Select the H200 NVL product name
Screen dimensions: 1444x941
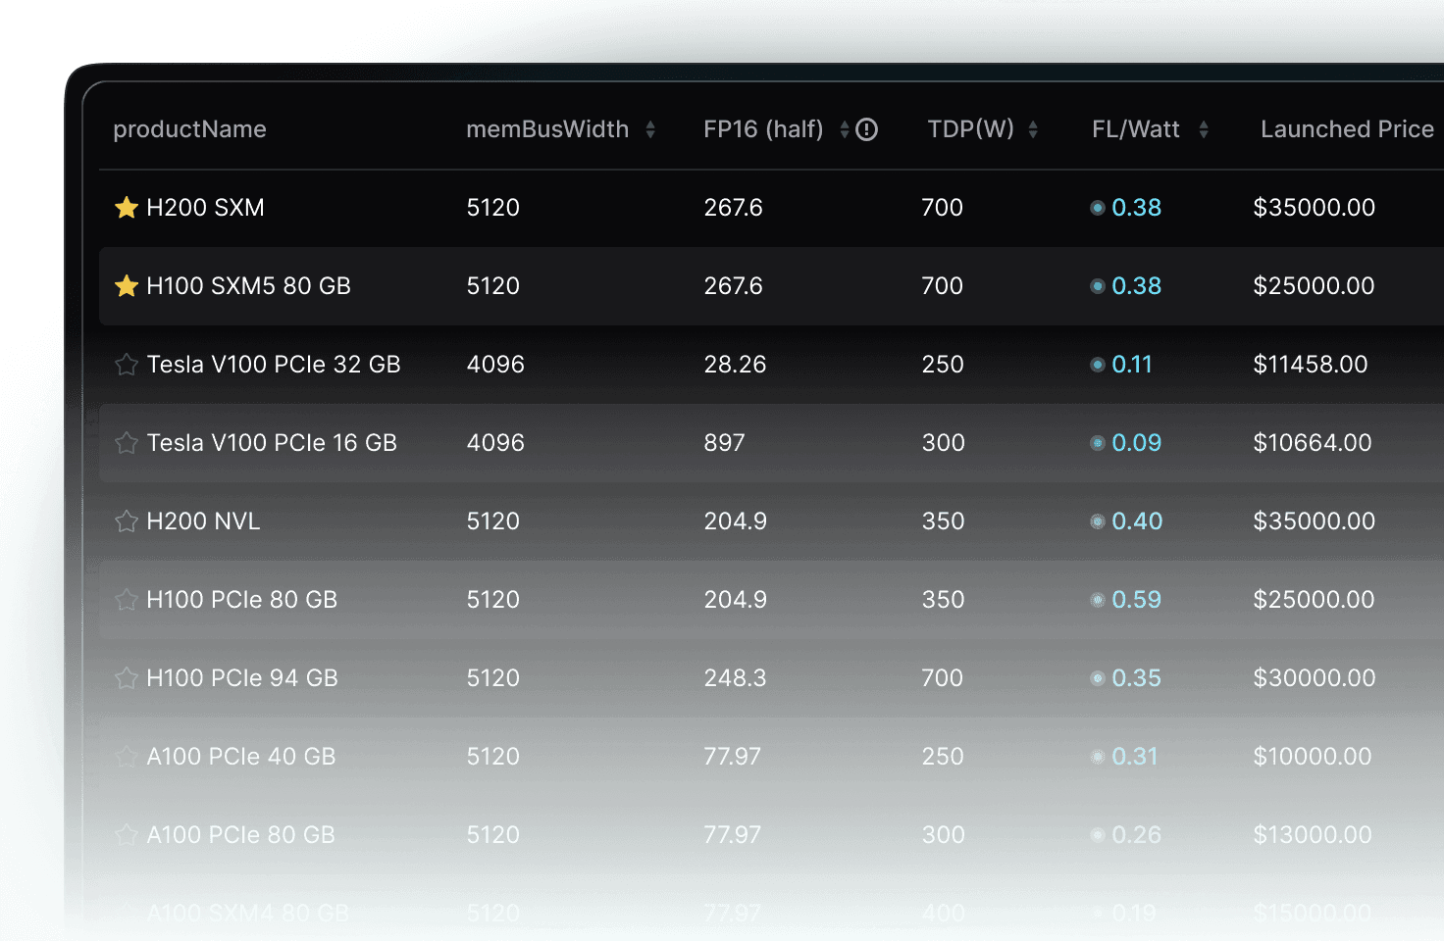pos(203,521)
